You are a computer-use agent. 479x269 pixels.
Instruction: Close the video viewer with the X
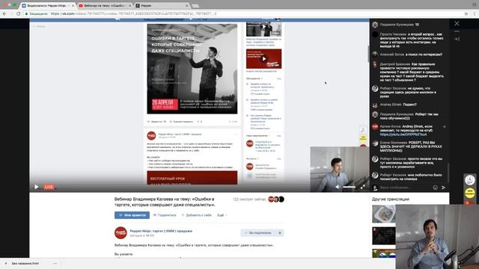click(x=457, y=23)
